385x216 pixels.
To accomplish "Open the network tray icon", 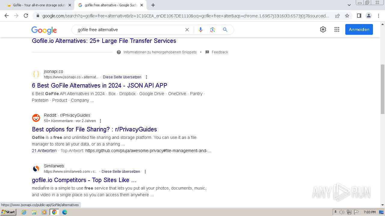I will (349, 212).
